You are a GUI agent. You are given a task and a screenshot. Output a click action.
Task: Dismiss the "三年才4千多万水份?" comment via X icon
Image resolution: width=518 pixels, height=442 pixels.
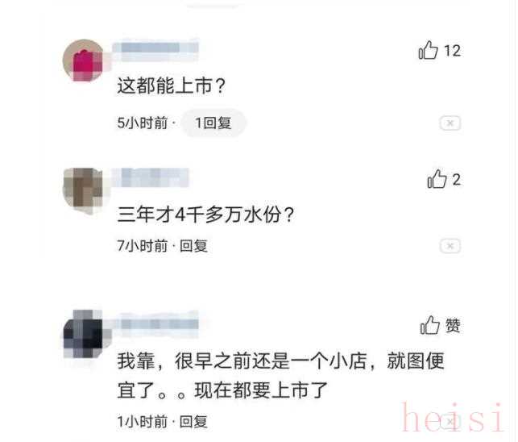pyautogui.click(x=450, y=246)
